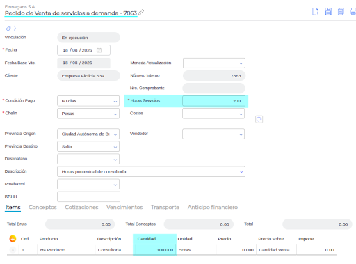Click the Fecha date input field
356x264 pixels.
click(x=83, y=50)
